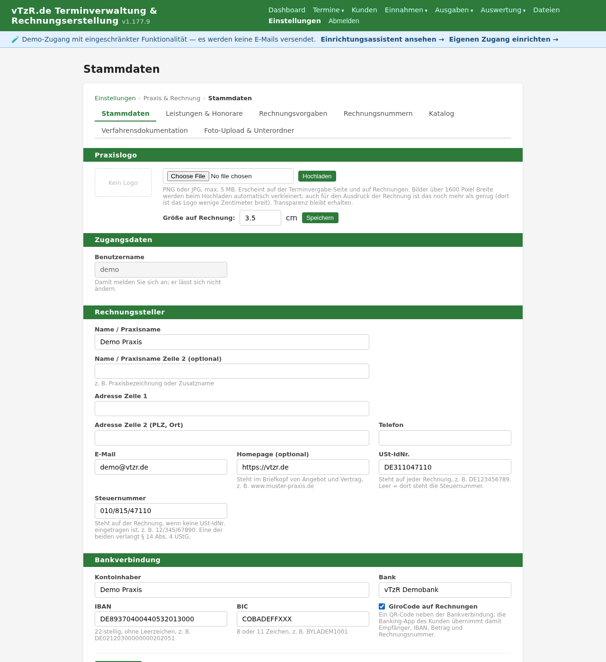Viewport: 606px width, 662px height.
Task: Click the Bank name field
Action: [x=445, y=590]
